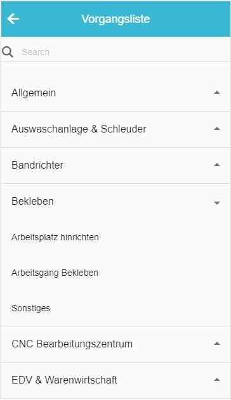Click the EDV & Warenwirtschaft label
The width and height of the screenshot is (231, 400).
pyautogui.click(x=64, y=380)
